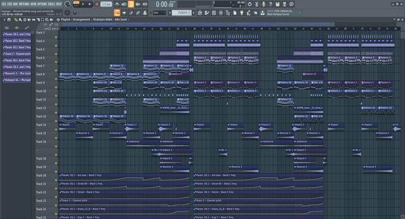
Task: Open the mixer view icon
Action: [221, 12]
